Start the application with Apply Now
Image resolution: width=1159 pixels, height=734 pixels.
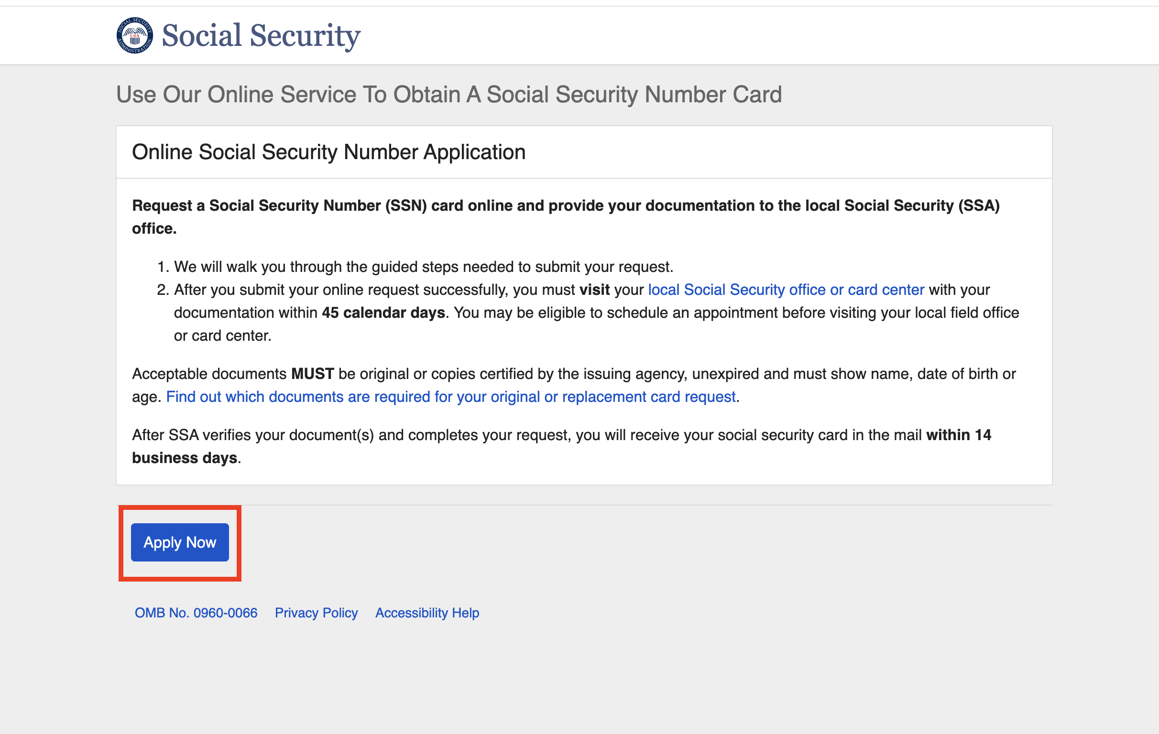(180, 542)
